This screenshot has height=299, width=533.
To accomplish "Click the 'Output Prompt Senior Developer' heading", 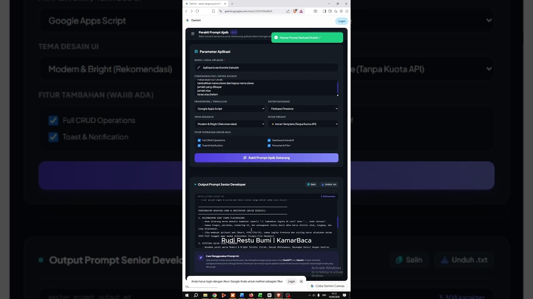I will (x=222, y=184).
